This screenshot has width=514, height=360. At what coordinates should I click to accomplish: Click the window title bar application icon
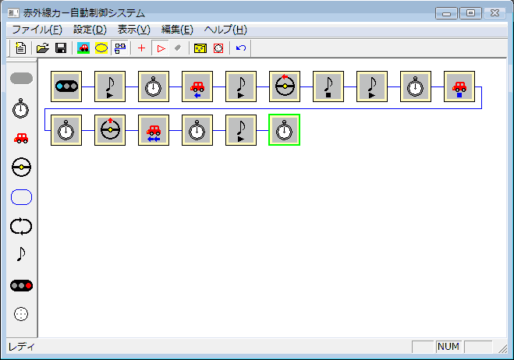point(13,13)
